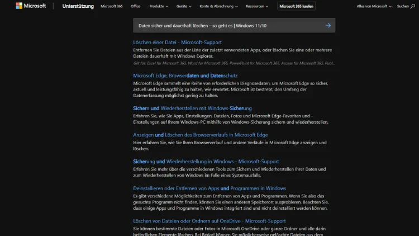Open Löschen einer Datei - Microsoft-Support
This screenshot has height=236, width=419.
178,43
